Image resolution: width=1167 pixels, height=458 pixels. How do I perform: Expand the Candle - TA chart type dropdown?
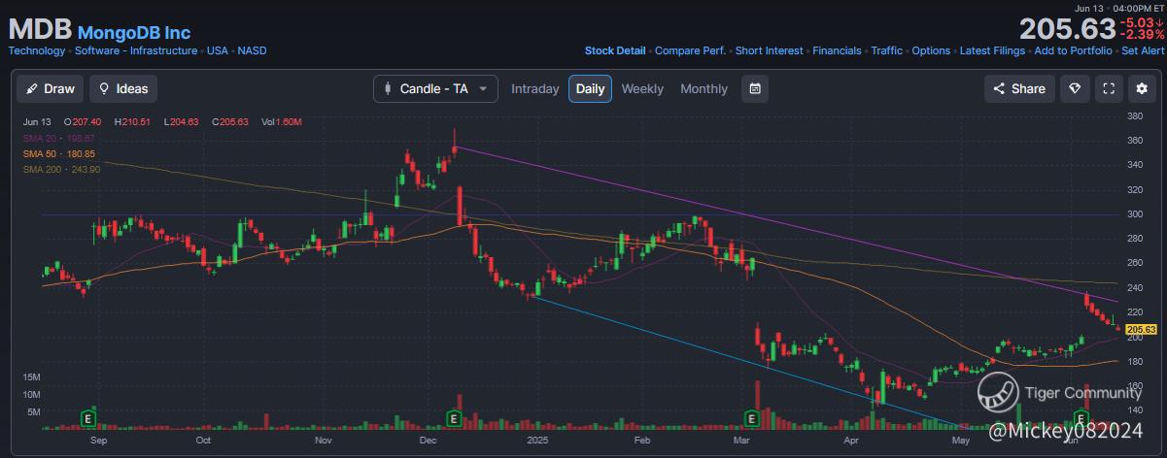point(435,88)
